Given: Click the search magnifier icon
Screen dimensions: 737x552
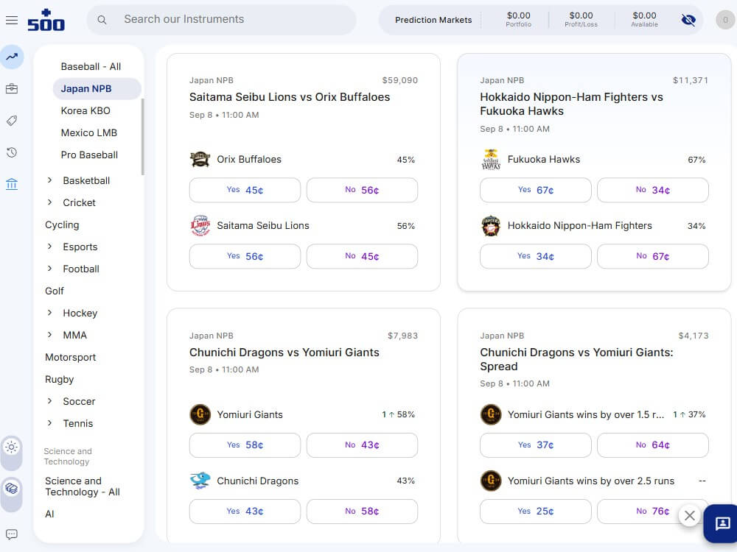Looking at the screenshot, I should click(x=102, y=20).
